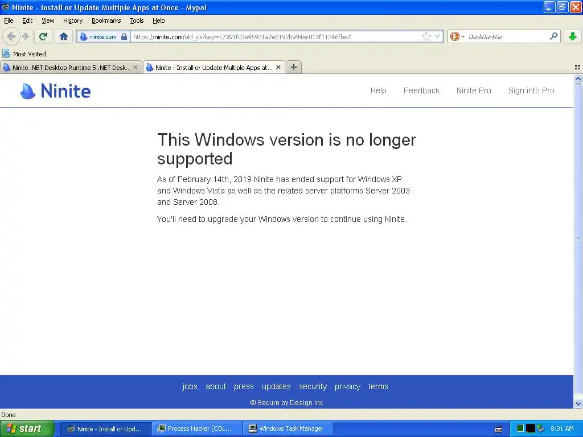Open the security footer link

point(313,386)
